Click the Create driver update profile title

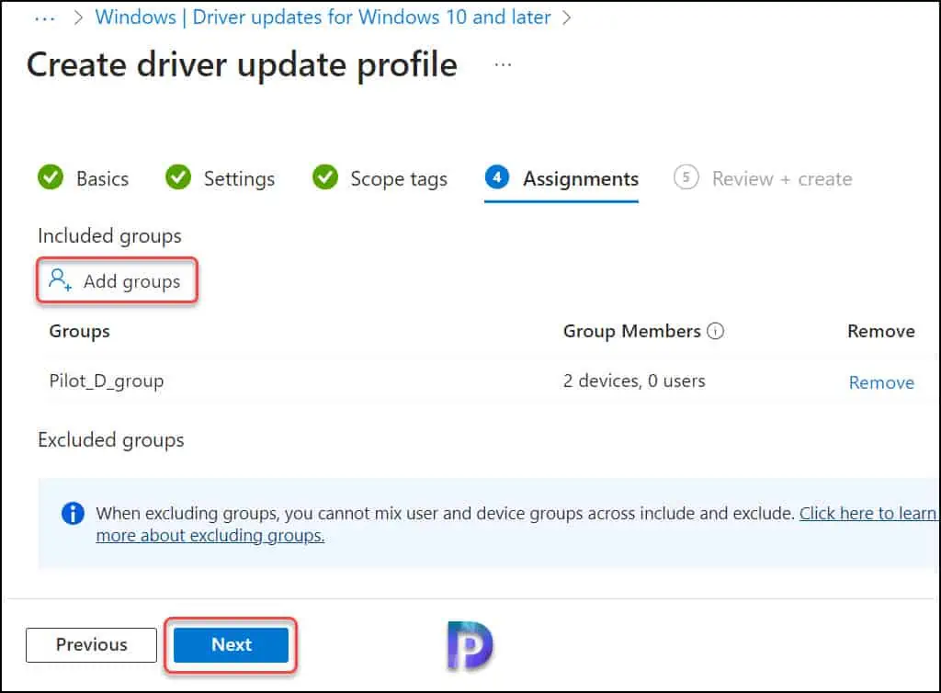(242, 65)
